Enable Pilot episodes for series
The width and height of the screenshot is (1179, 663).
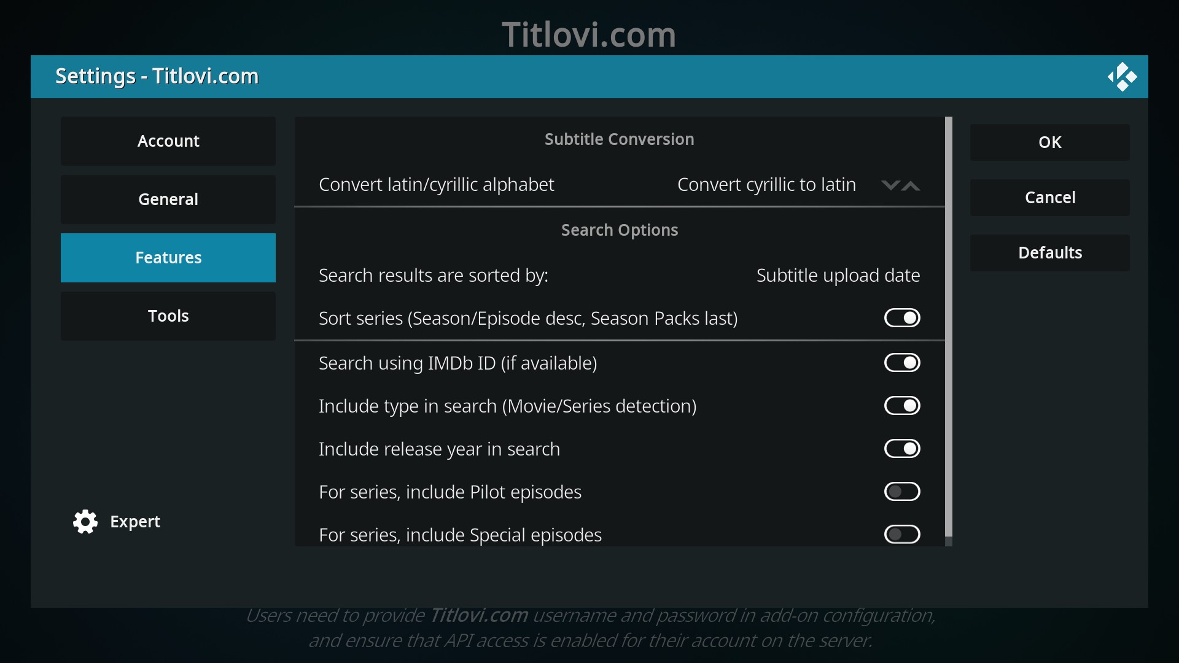click(901, 492)
